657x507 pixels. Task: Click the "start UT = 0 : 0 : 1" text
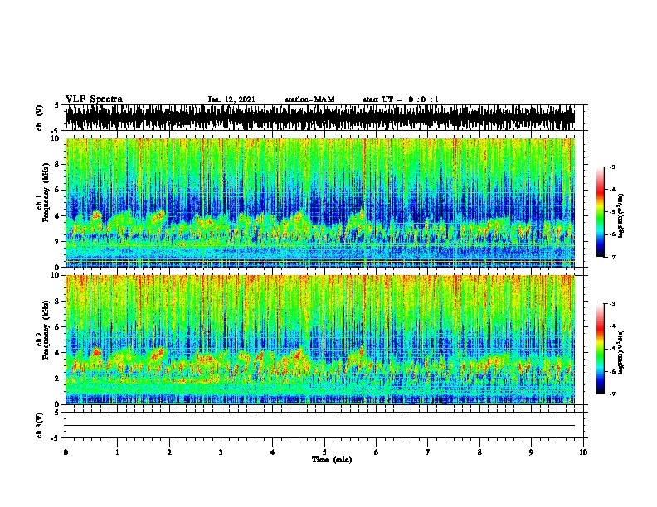coord(401,99)
